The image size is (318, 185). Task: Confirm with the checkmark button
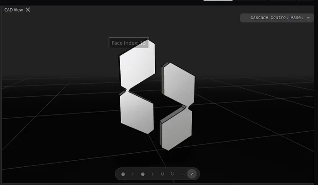[x=192, y=174]
